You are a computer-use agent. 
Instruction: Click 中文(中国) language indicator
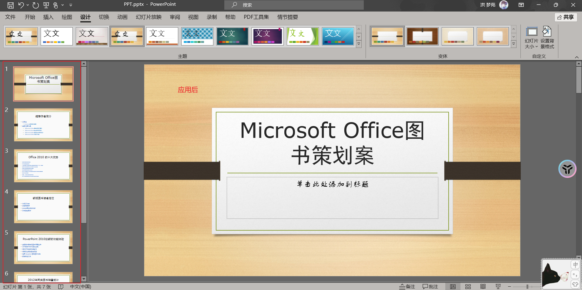(80, 286)
